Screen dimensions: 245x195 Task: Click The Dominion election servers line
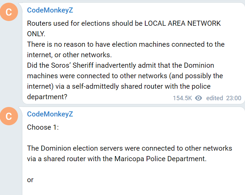[130, 148]
